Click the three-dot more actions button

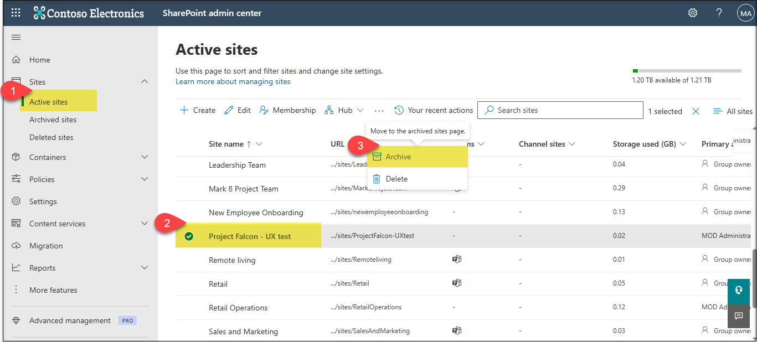coord(379,111)
